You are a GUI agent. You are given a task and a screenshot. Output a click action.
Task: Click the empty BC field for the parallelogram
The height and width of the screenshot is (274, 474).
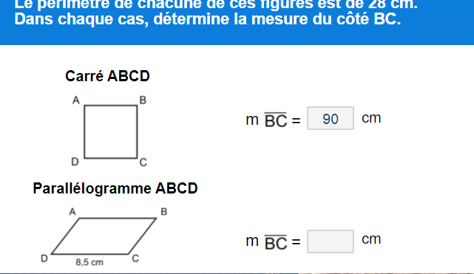[331, 242]
